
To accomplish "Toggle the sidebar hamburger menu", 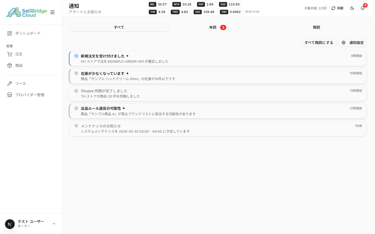I will 52,12.
